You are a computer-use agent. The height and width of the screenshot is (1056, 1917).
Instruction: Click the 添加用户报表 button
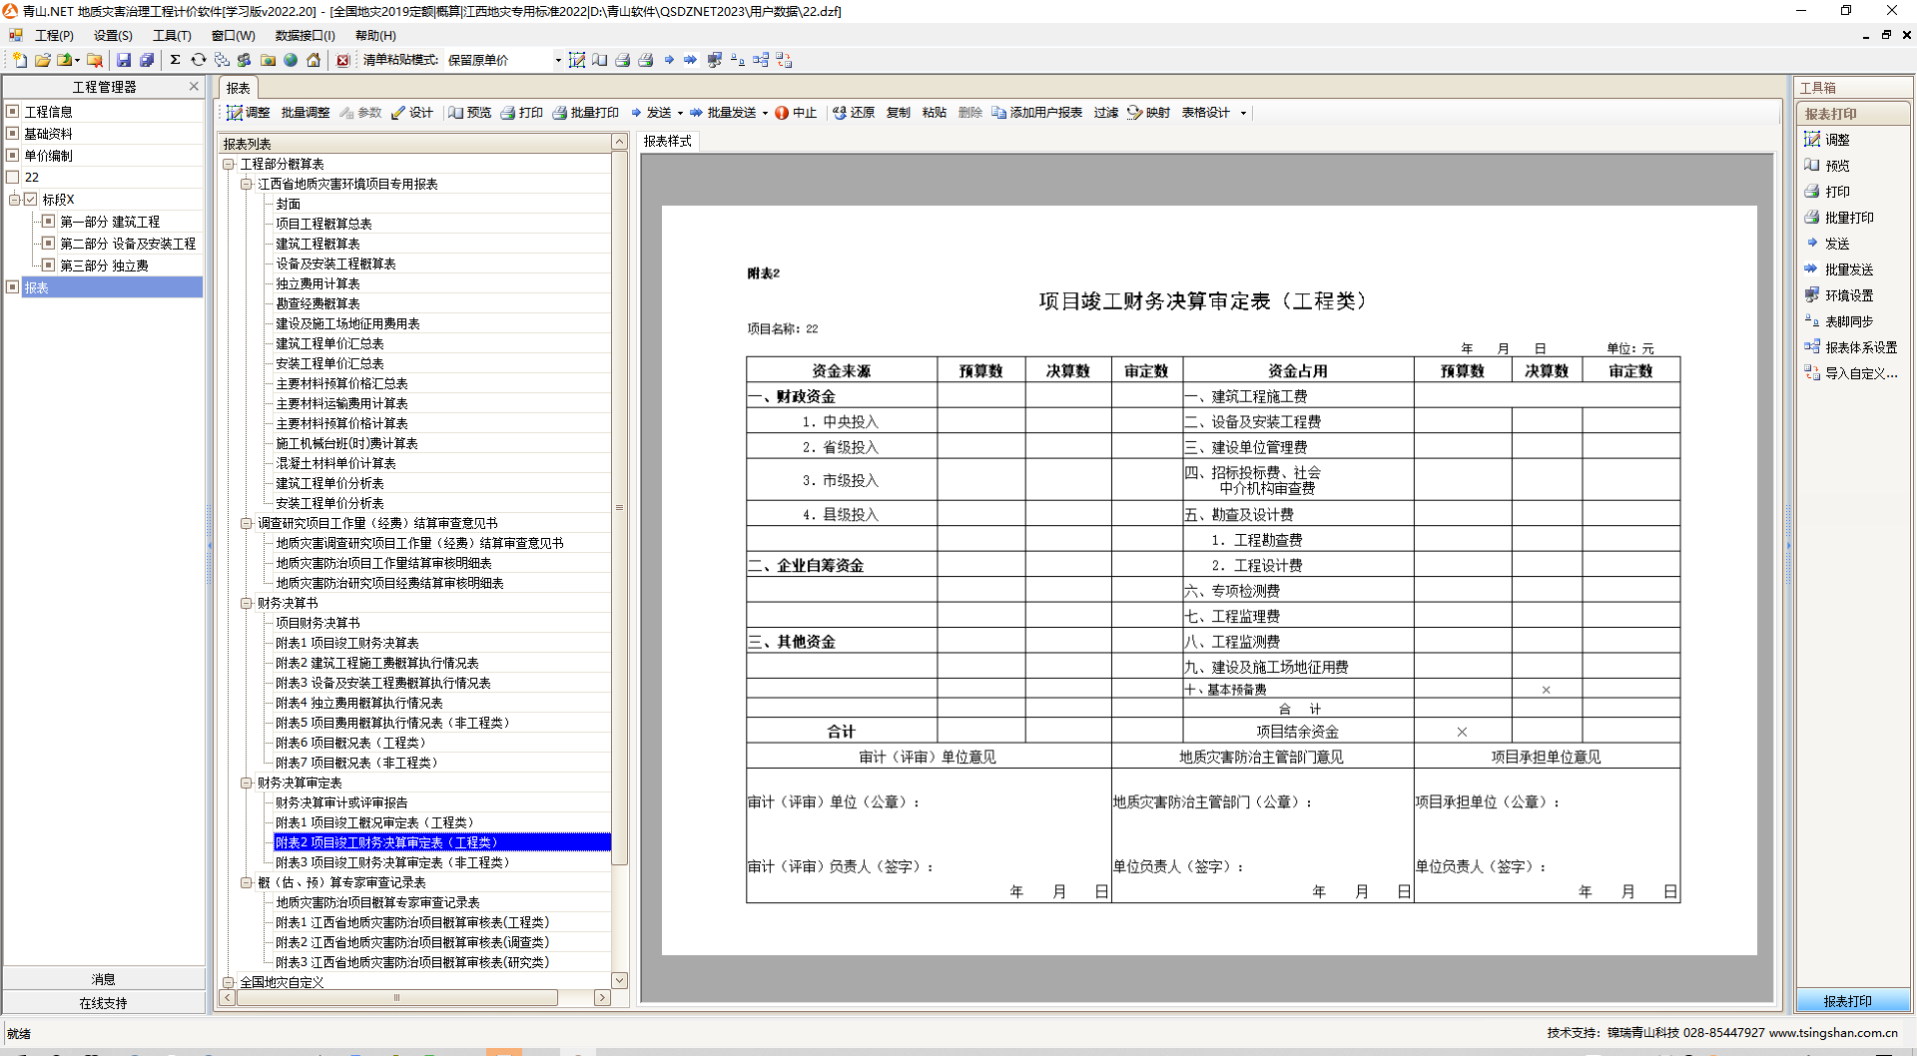point(1036,113)
